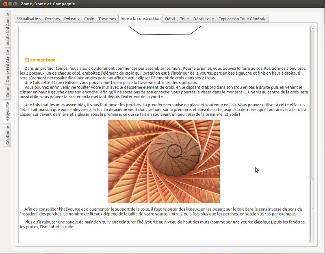Close the Zome, Dome et Compagnie window
The image size is (325, 254).
point(5,4)
